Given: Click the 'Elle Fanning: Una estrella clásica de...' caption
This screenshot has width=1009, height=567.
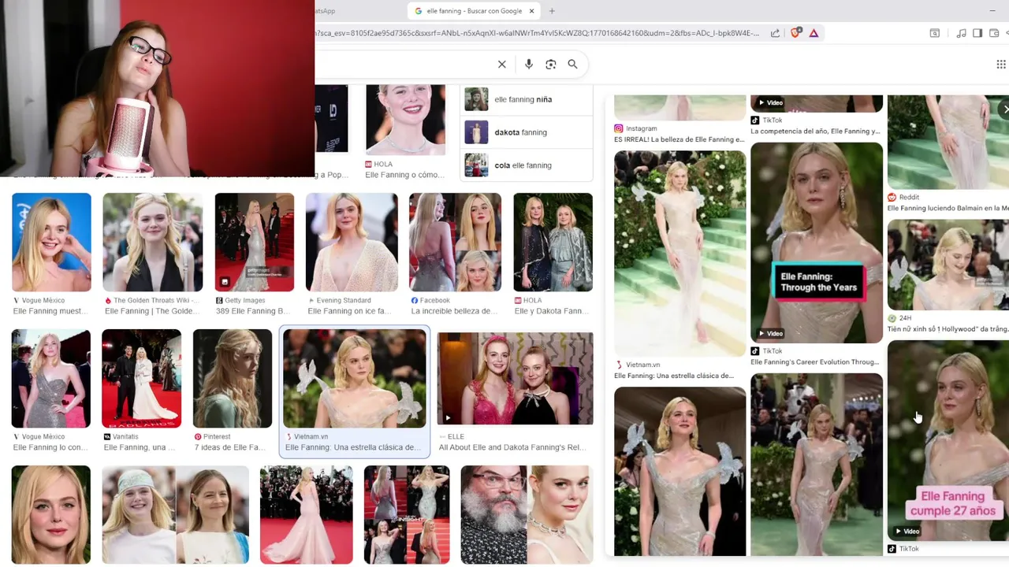Looking at the screenshot, I should (352, 447).
